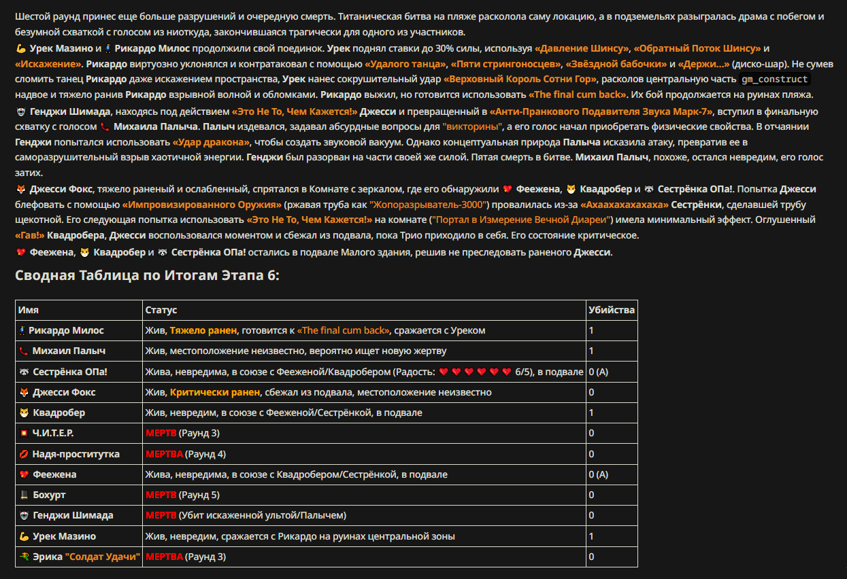
Task: Click the explosion emoji beside Ч.И.Т.Е.Р.
Action: [24, 433]
